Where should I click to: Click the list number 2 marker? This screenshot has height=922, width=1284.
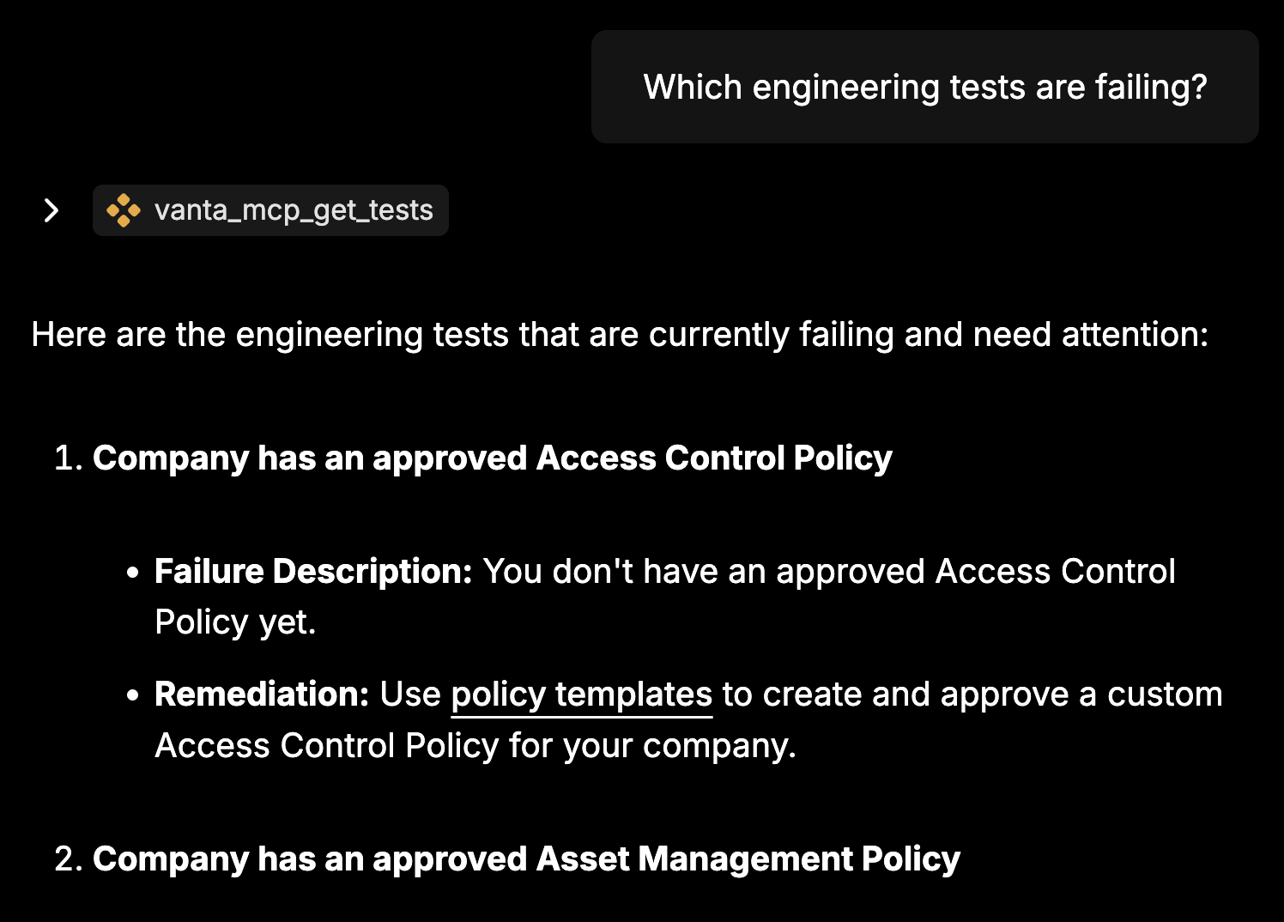pyautogui.click(x=68, y=859)
